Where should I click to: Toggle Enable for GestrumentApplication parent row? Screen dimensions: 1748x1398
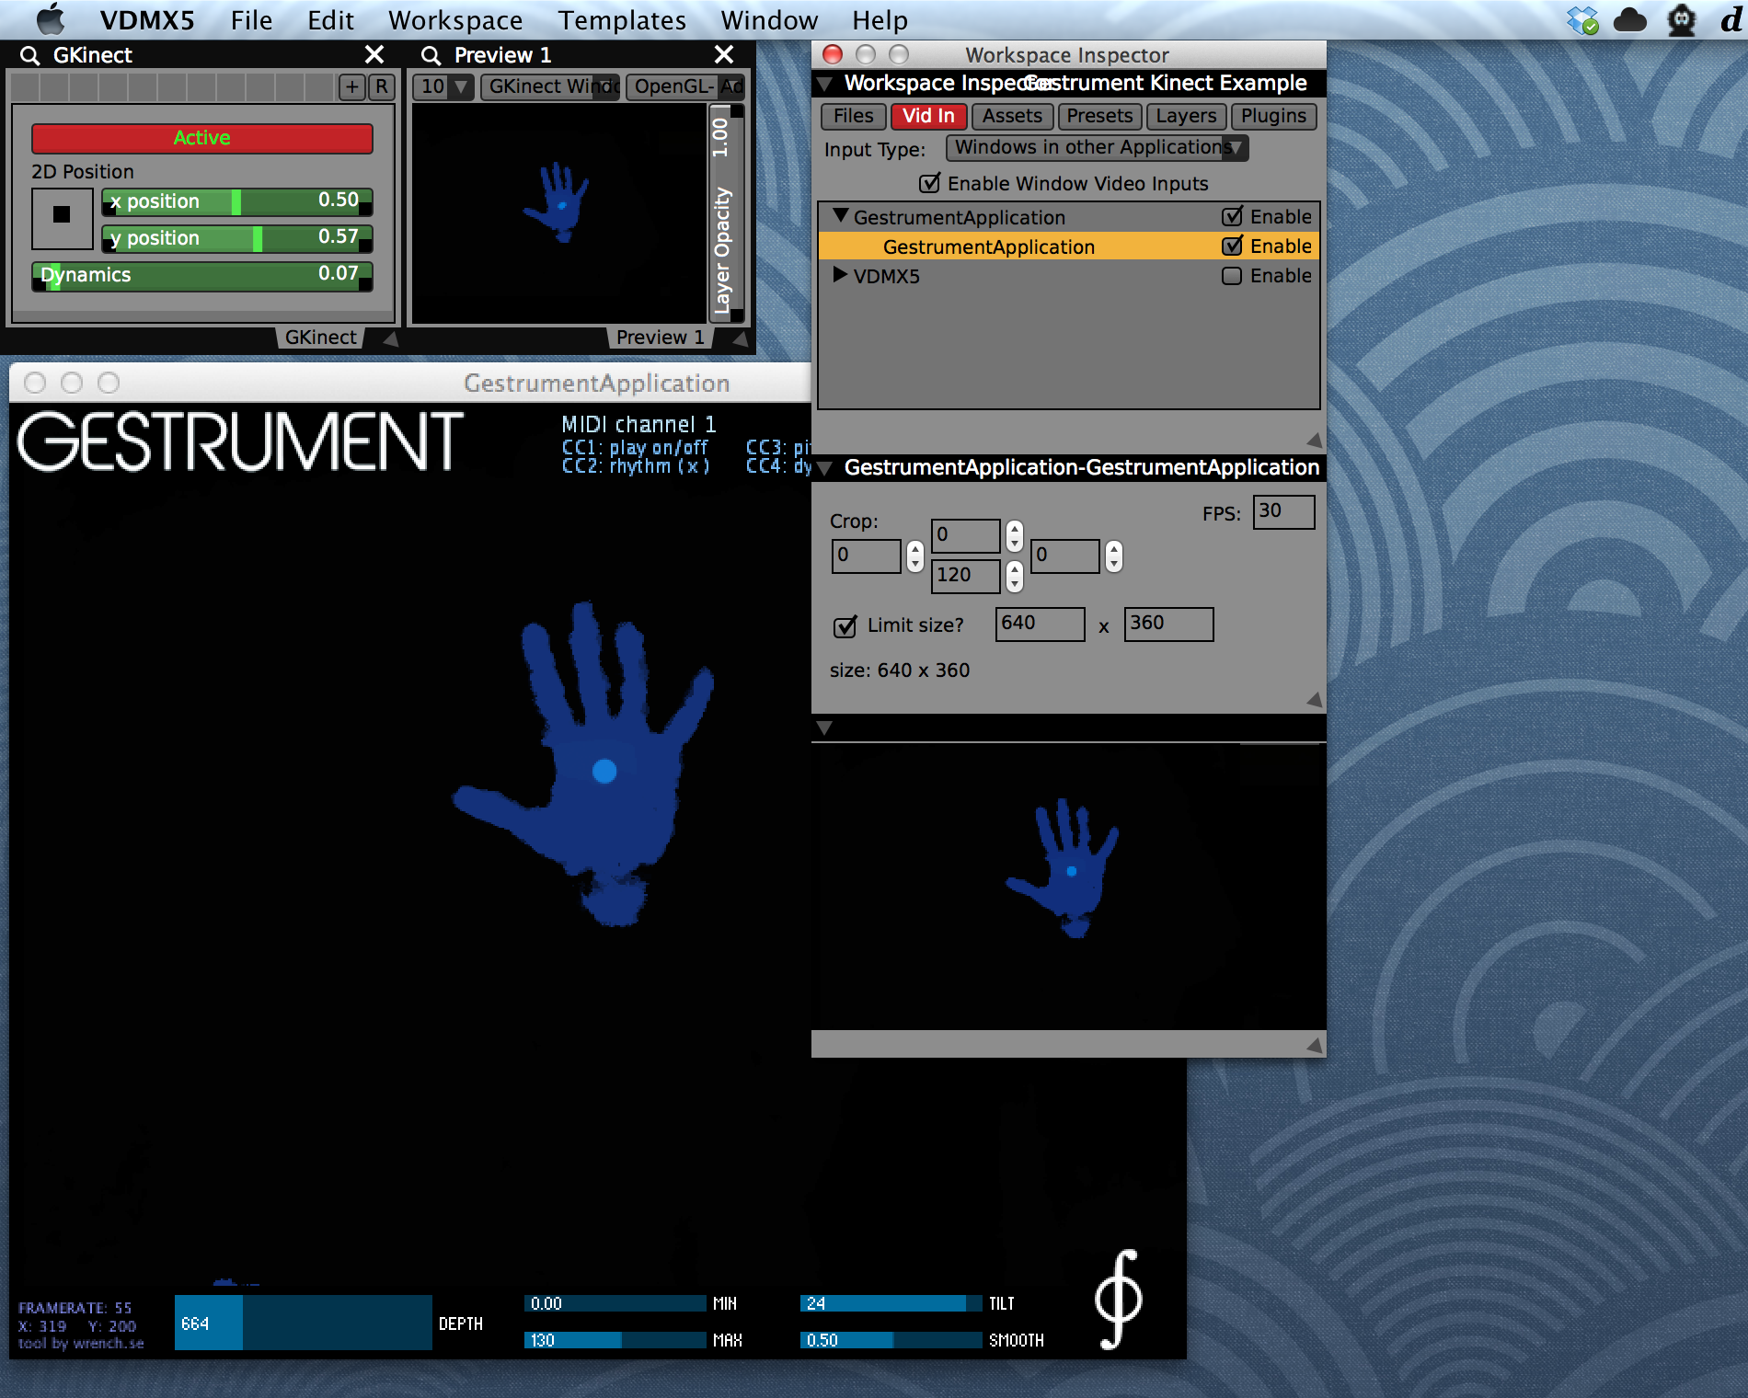tap(1232, 216)
